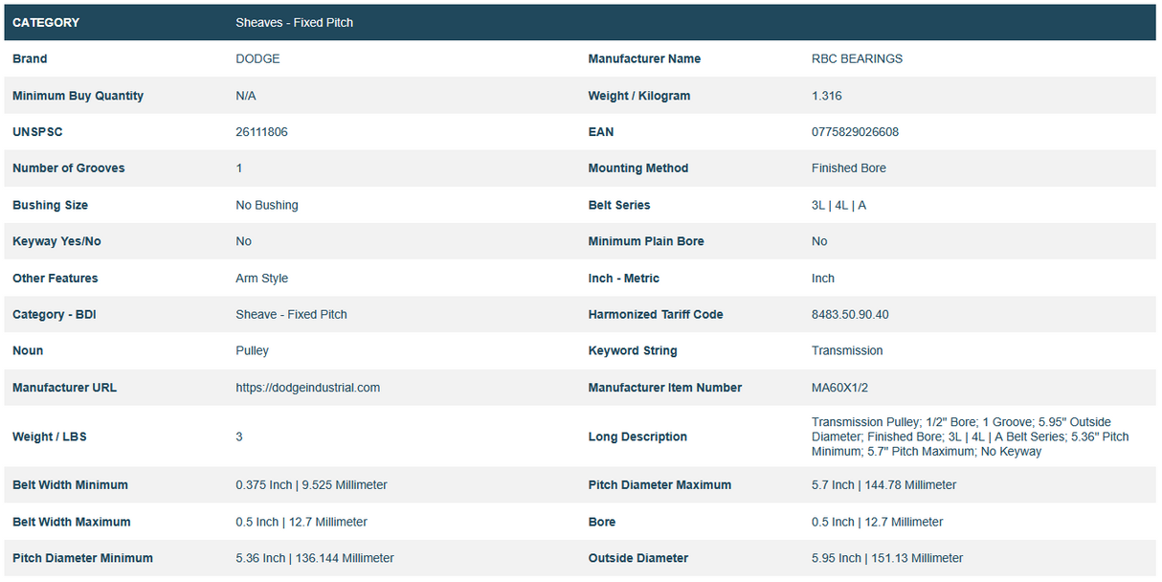Select the Pitch Diameter Minimum value

pyautogui.click(x=314, y=558)
